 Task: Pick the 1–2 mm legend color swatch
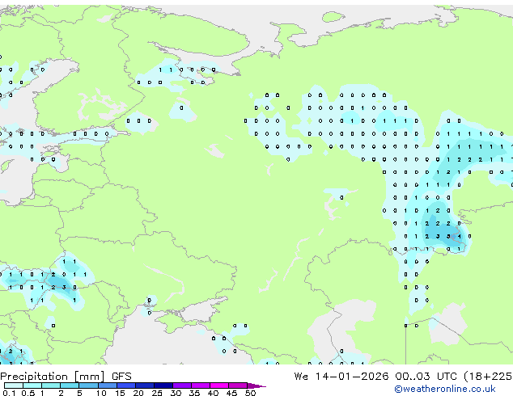coord(51,385)
